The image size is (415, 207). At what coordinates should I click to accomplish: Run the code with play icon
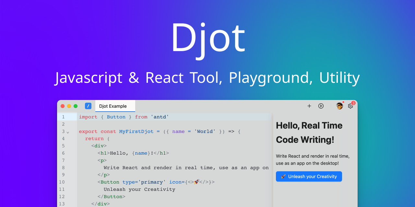321,106
